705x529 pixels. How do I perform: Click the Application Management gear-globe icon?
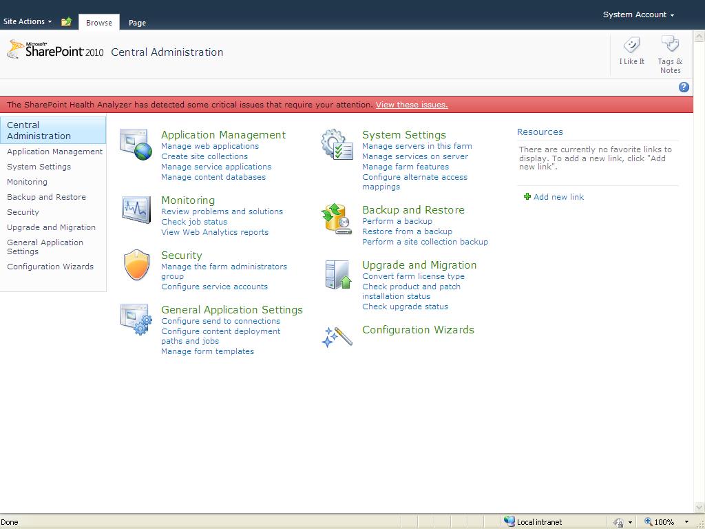point(136,144)
